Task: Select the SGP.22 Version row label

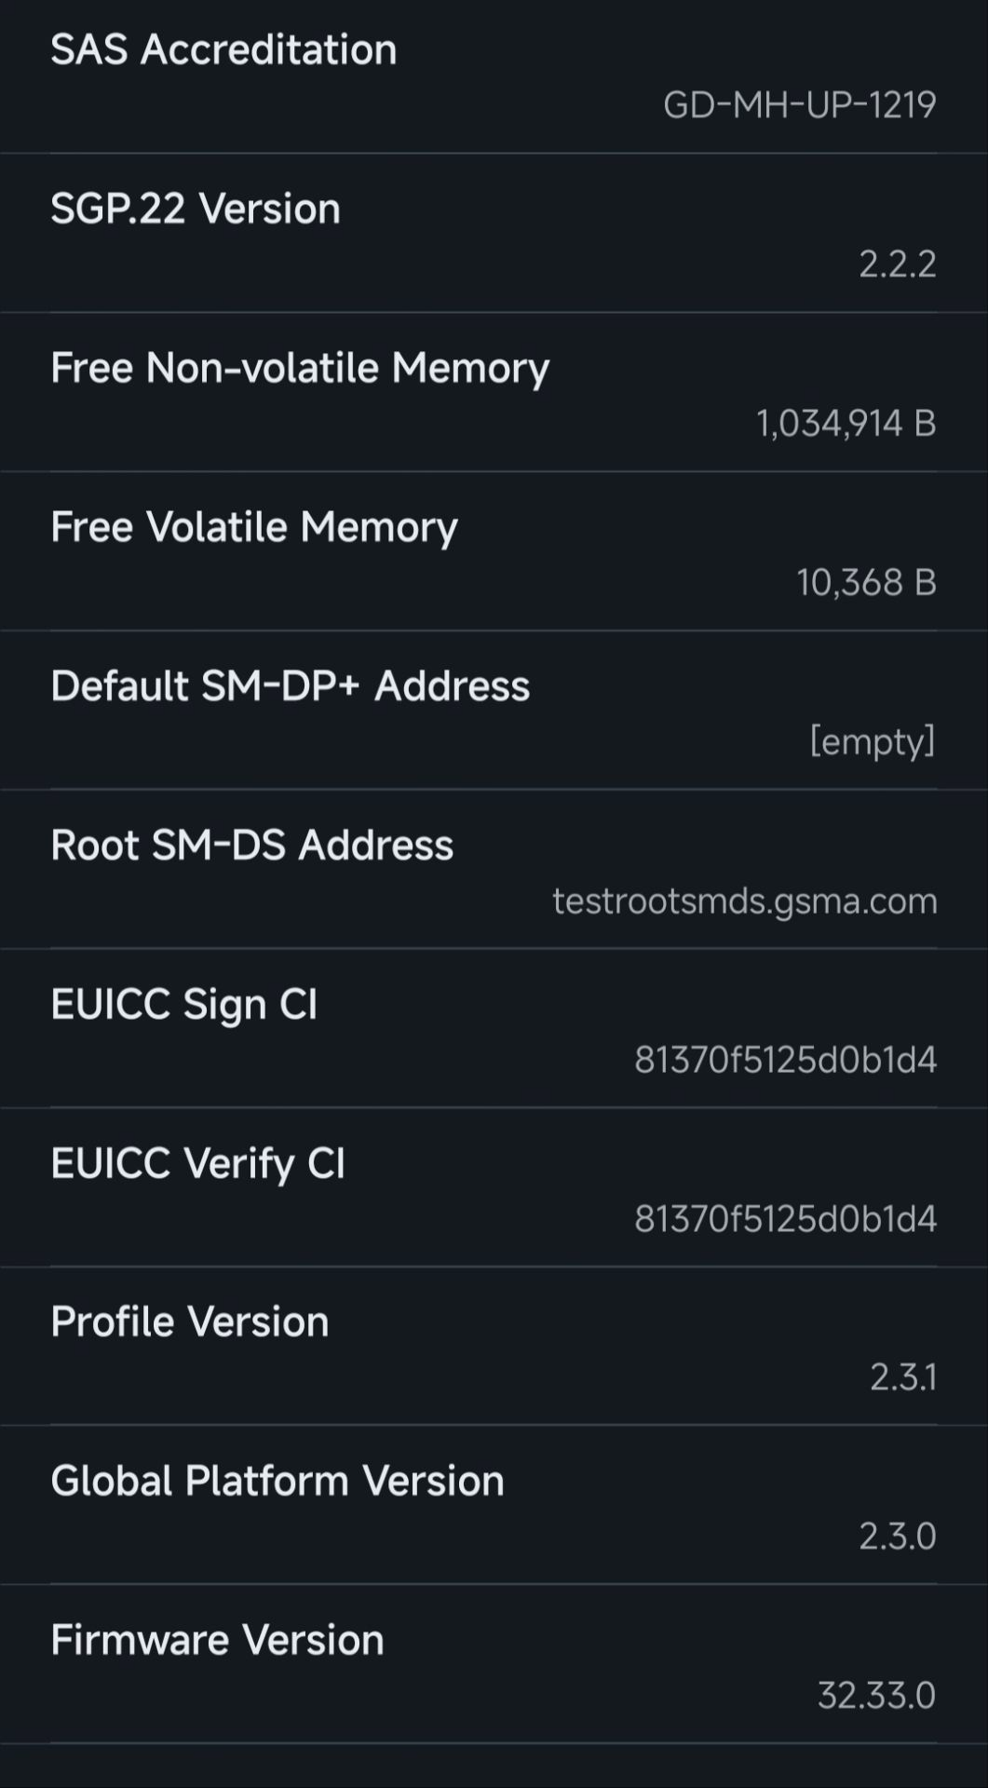Action: (x=196, y=209)
